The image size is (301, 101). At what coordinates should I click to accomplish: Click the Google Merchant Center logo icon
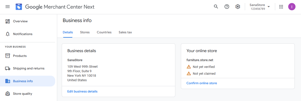[19, 7]
